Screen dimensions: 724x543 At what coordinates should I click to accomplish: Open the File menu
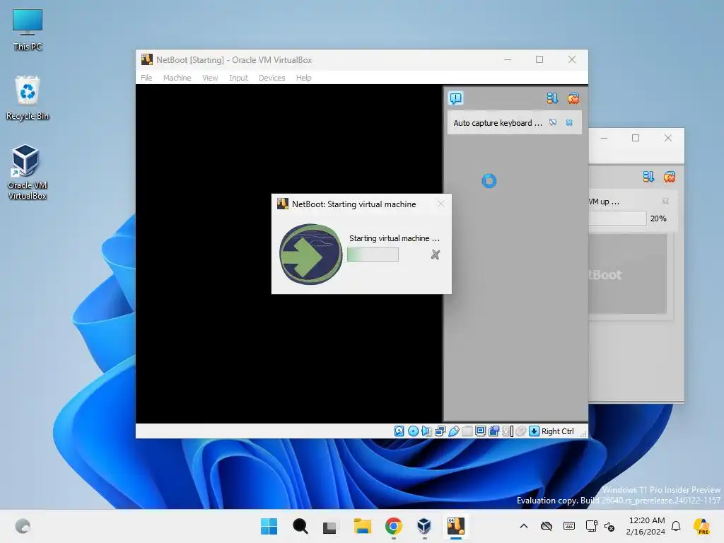[x=146, y=78]
